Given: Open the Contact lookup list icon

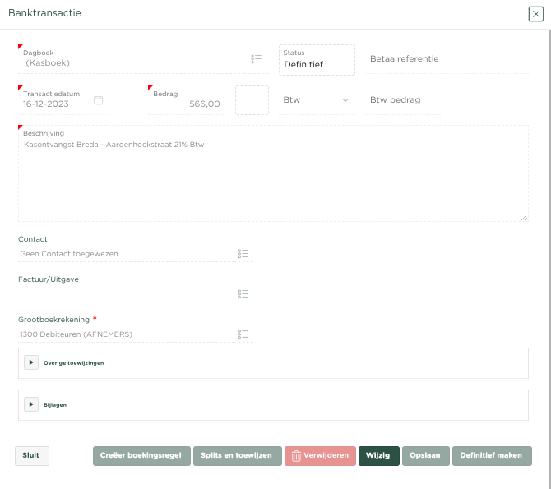Looking at the screenshot, I should tap(243, 254).
